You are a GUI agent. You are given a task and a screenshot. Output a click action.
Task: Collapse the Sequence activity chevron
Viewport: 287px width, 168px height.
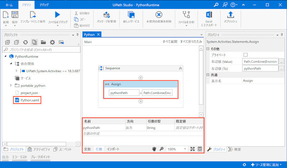pos(180,68)
